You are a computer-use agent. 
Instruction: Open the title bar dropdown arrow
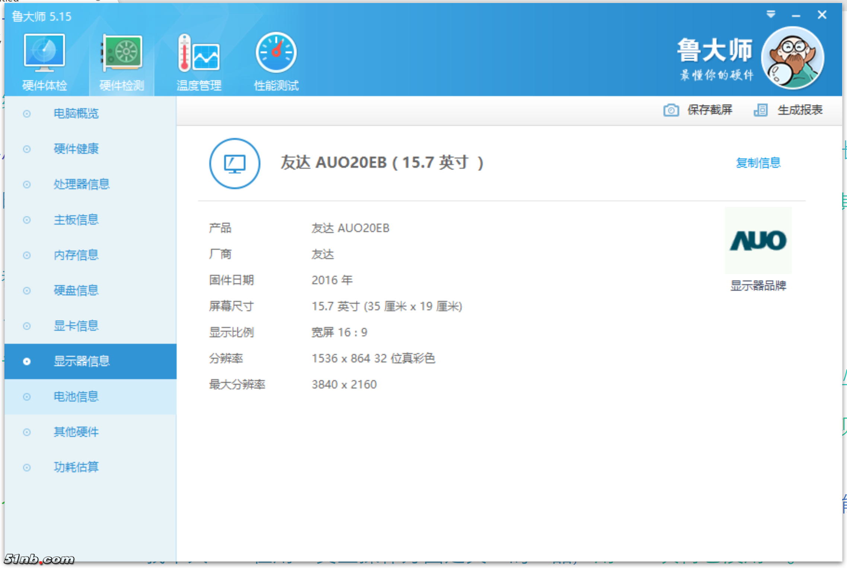point(771,15)
